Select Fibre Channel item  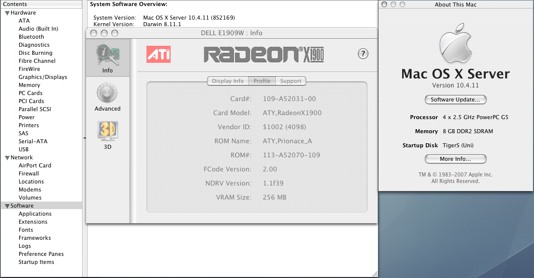37,61
